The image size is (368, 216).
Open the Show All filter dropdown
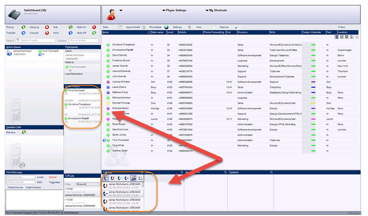(88, 184)
